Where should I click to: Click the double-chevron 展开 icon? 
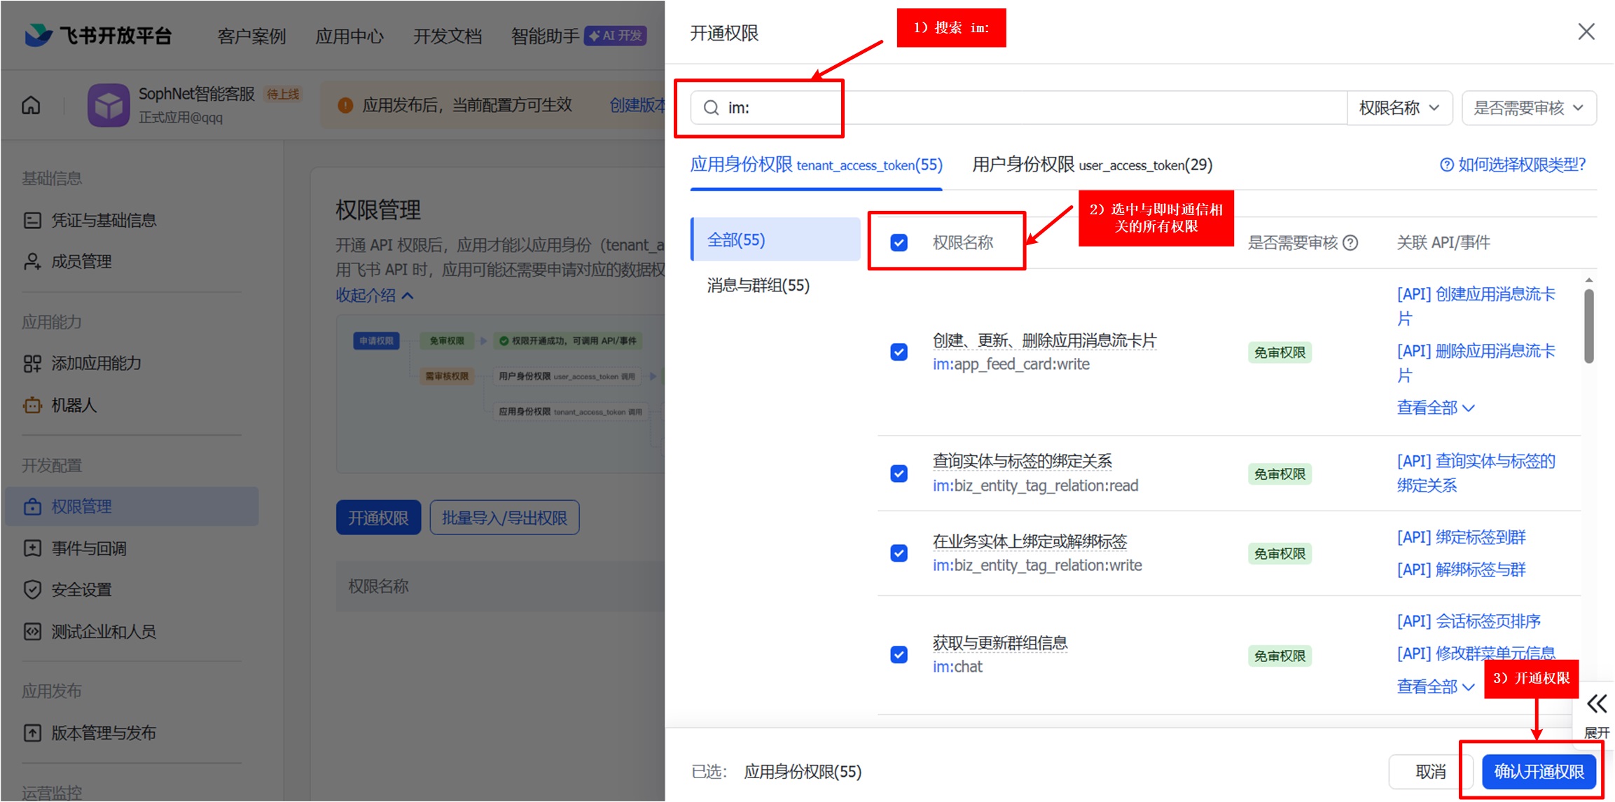1597,703
